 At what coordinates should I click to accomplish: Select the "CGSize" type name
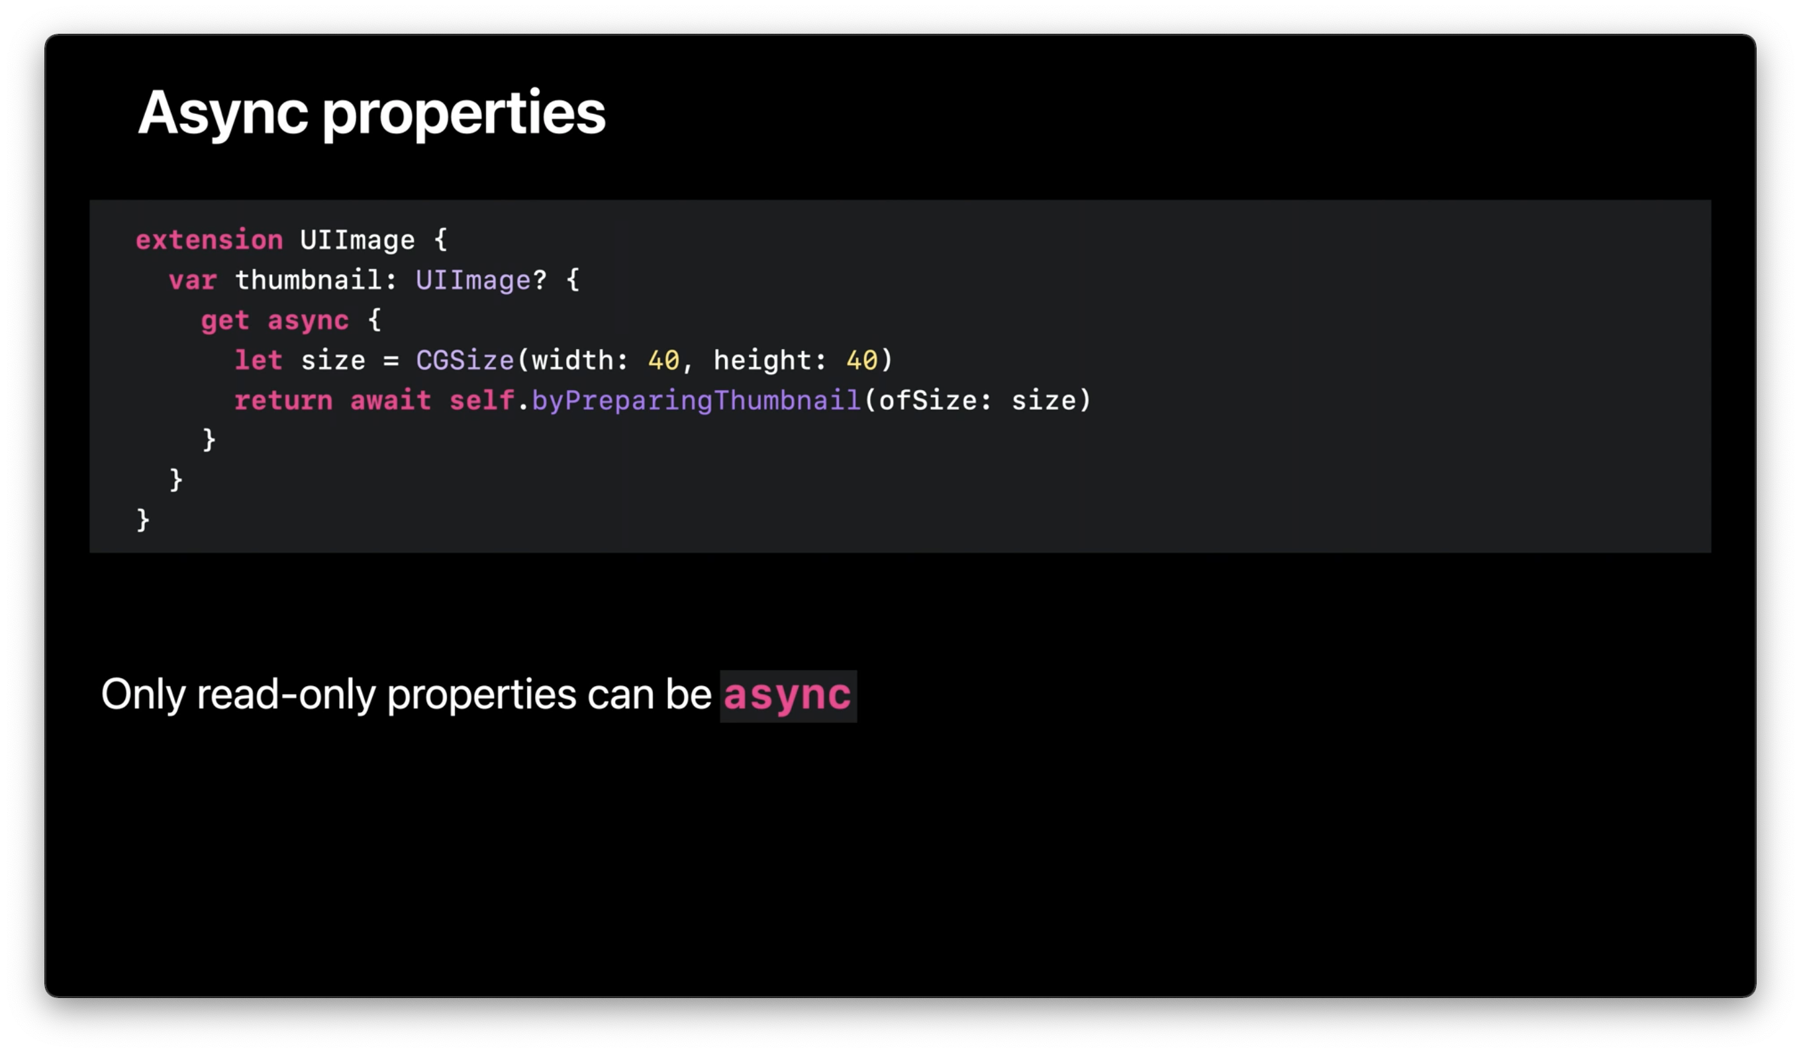click(x=465, y=360)
